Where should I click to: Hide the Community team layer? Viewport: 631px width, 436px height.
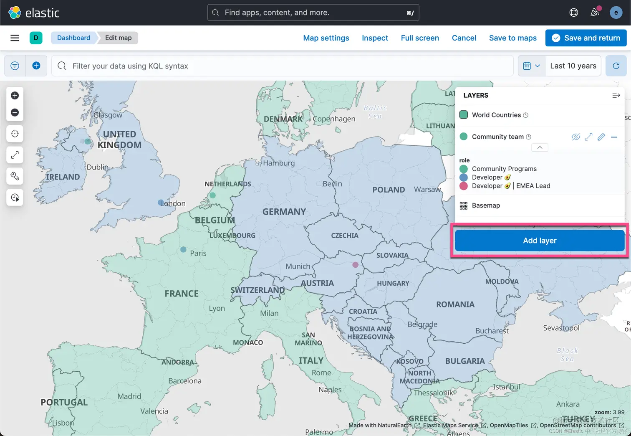(576, 137)
